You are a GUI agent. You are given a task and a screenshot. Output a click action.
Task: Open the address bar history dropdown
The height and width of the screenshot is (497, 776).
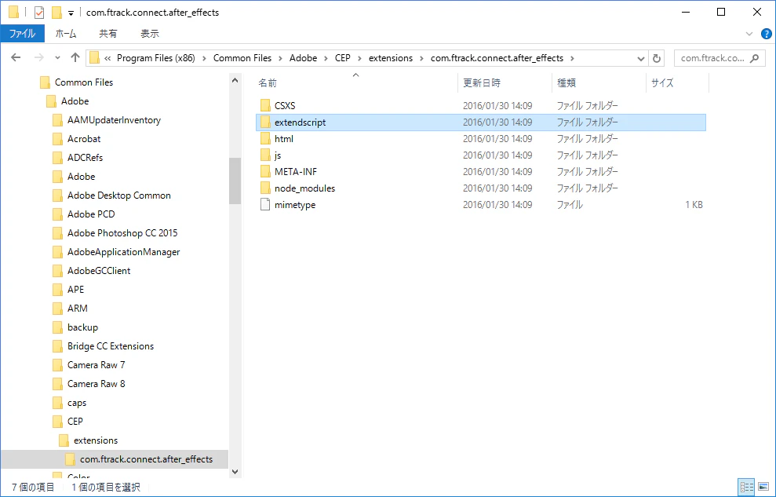pos(641,58)
